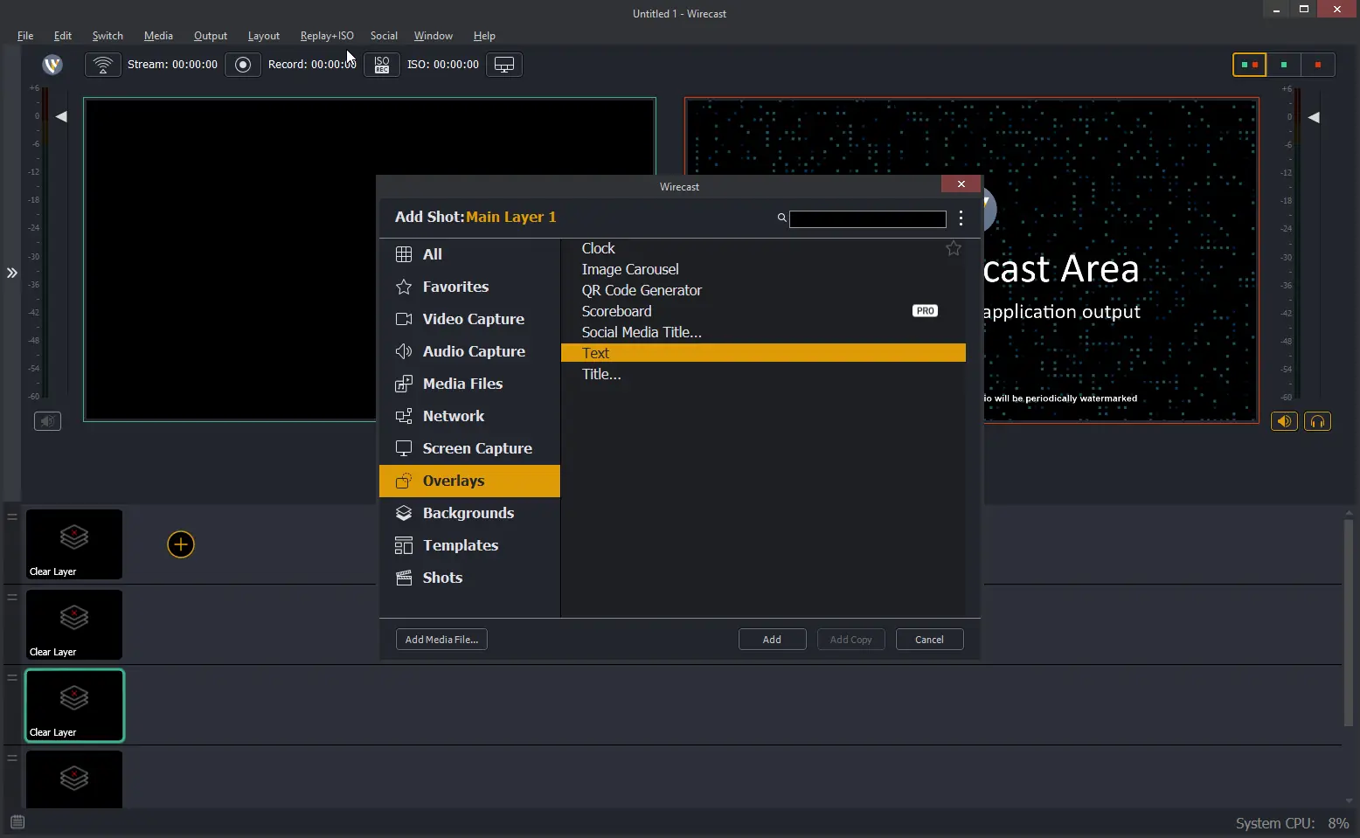Select the Video Capture category

[470, 319]
